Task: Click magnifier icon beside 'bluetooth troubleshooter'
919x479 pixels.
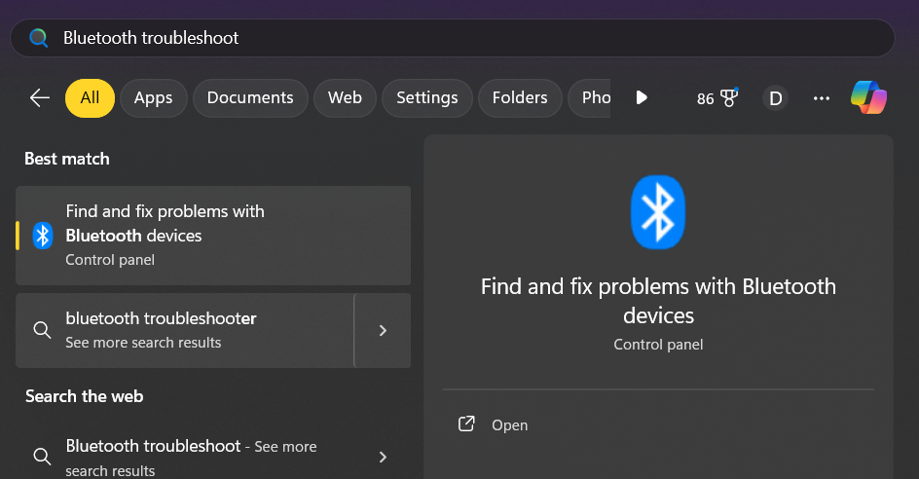Action: pyautogui.click(x=42, y=330)
